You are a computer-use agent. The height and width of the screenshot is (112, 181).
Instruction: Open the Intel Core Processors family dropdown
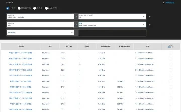coord(112,24)
